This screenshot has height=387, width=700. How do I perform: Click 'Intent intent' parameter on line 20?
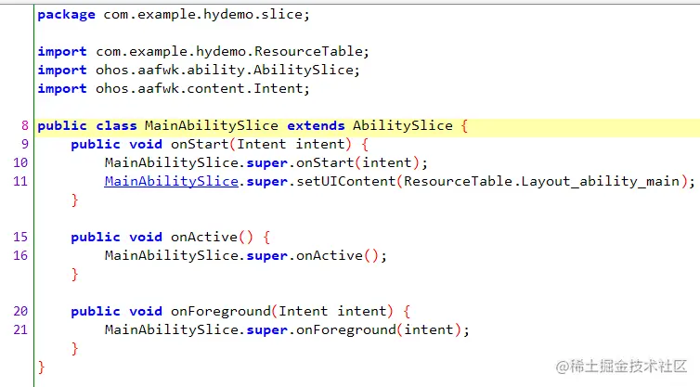(x=333, y=311)
